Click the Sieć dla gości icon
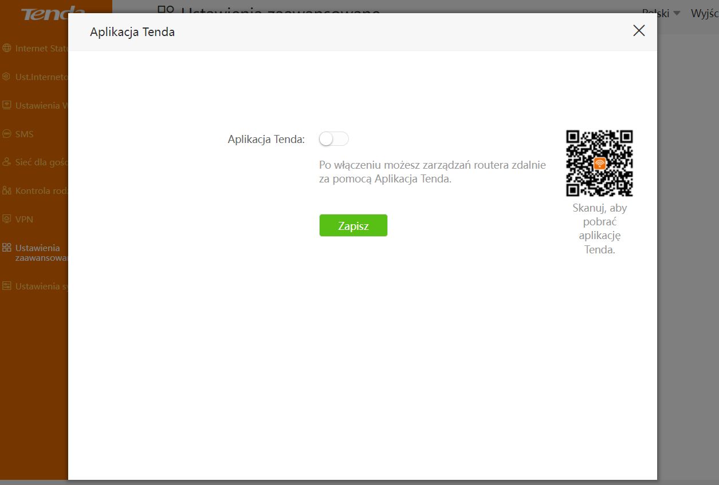This screenshot has height=485, width=719. click(7, 162)
